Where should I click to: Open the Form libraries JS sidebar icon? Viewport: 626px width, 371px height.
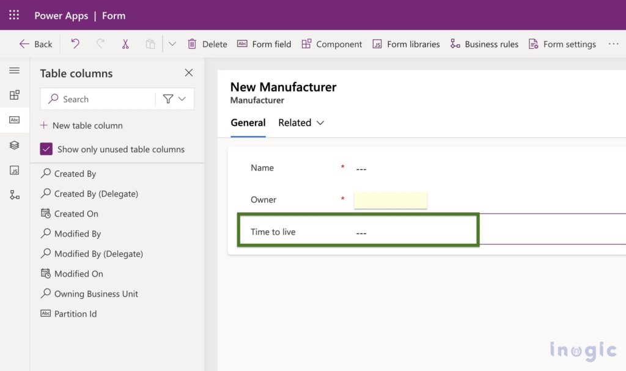(15, 170)
